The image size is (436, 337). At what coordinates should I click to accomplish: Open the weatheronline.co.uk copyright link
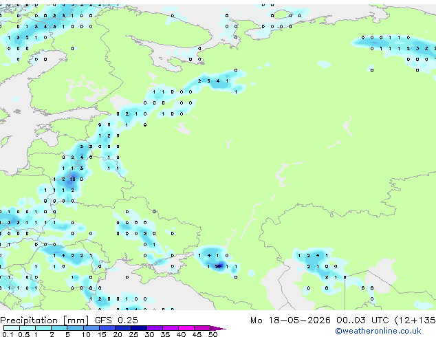tap(378, 331)
